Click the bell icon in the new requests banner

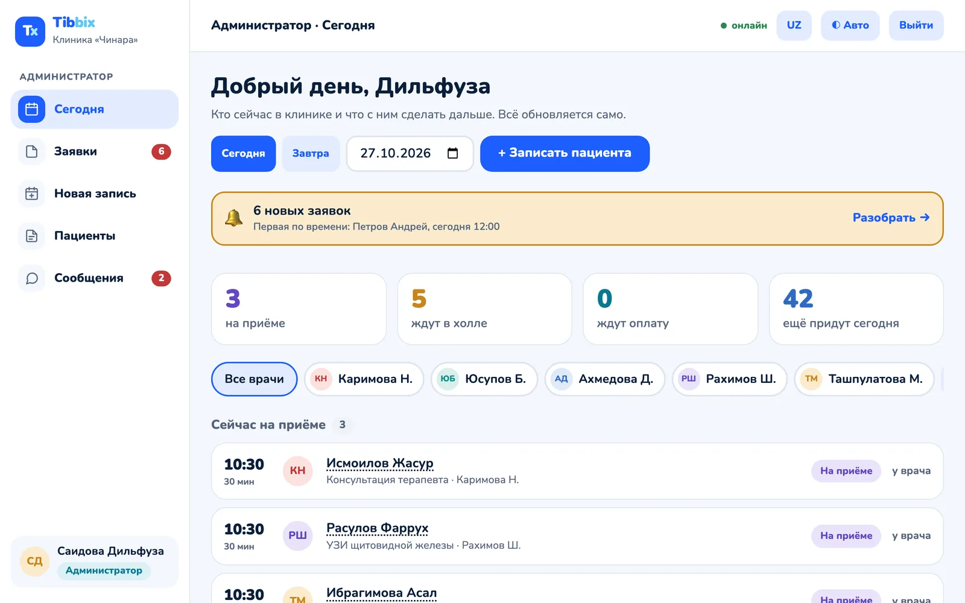click(x=234, y=218)
